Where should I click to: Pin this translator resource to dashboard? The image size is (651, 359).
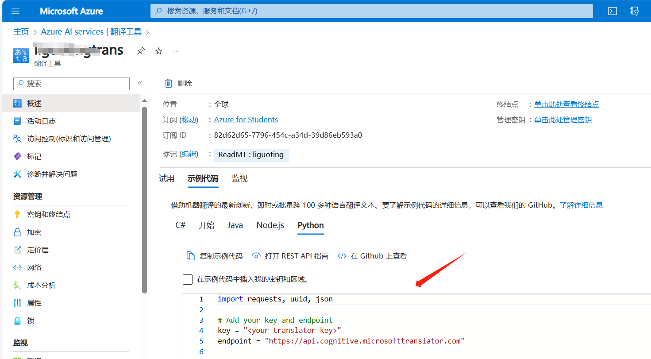pyautogui.click(x=140, y=51)
